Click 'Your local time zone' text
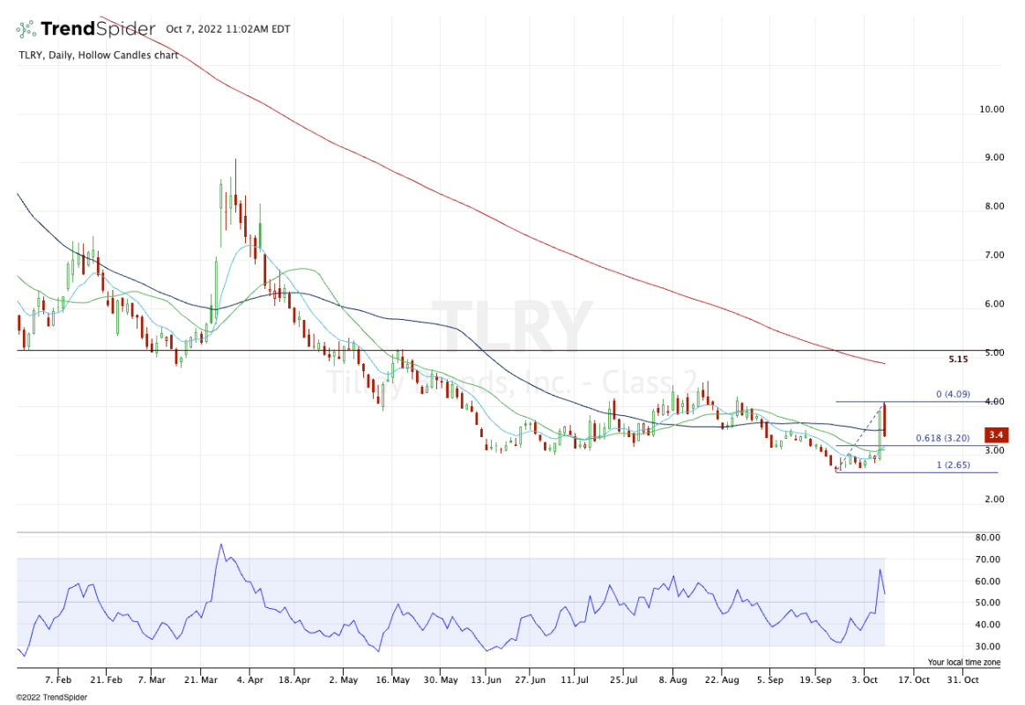 click(x=964, y=661)
